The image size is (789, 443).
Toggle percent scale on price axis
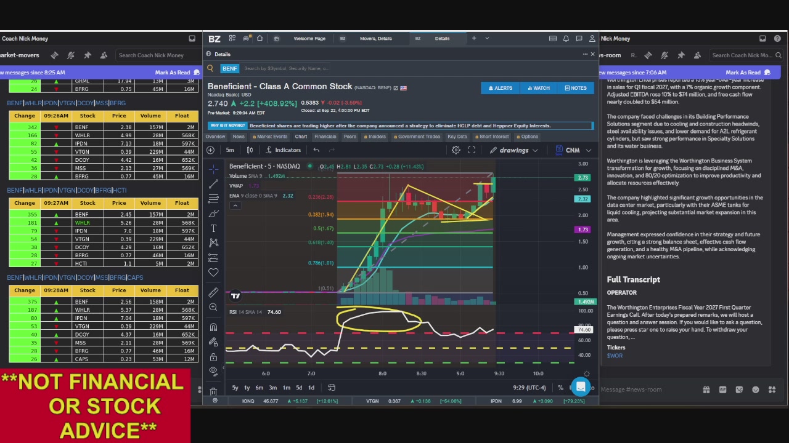click(x=560, y=388)
